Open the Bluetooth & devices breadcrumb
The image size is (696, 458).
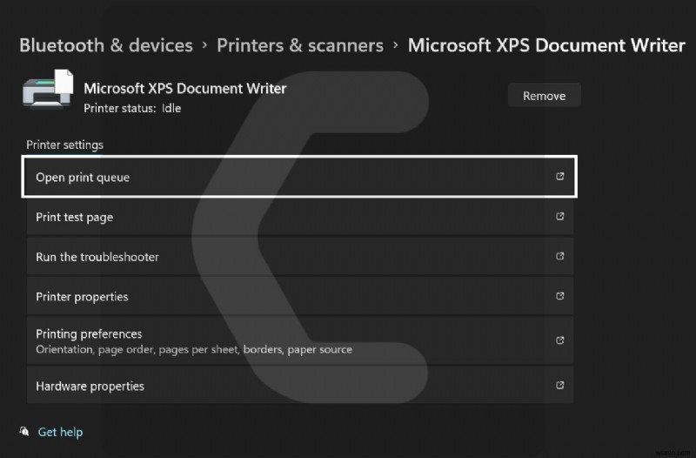pyautogui.click(x=106, y=45)
